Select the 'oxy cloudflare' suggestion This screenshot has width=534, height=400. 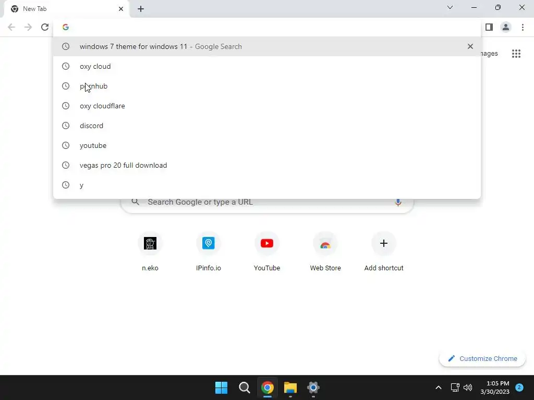pyautogui.click(x=267, y=106)
